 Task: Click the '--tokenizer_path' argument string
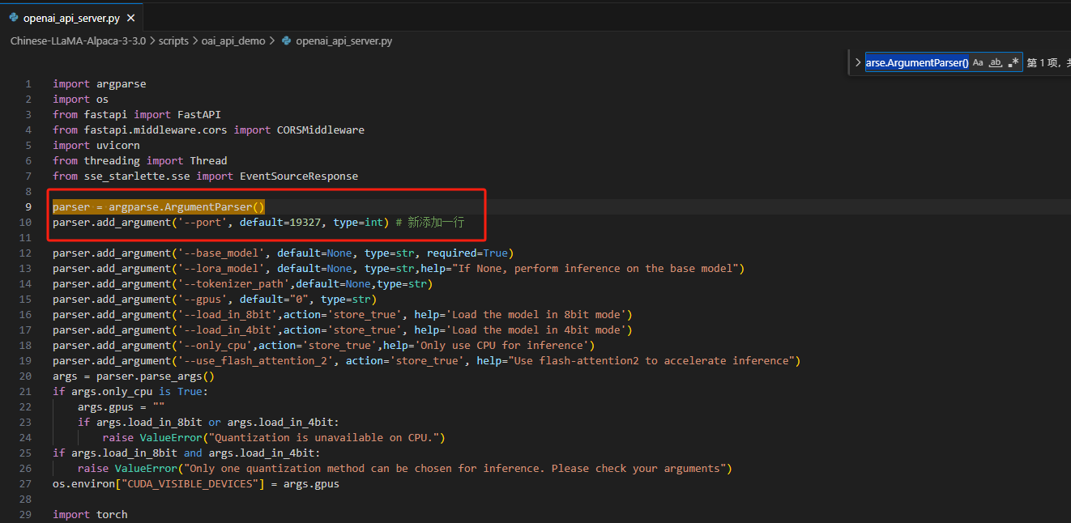[x=233, y=284]
